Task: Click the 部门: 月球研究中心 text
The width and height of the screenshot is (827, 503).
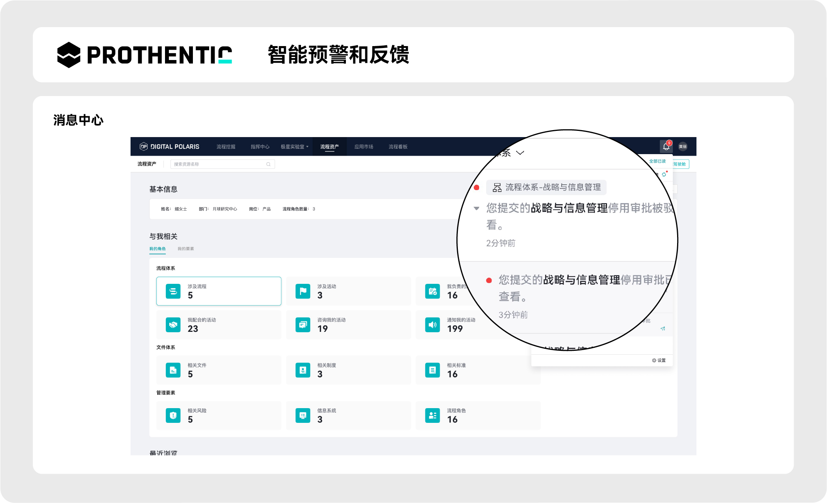Action: tap(218, 209)
